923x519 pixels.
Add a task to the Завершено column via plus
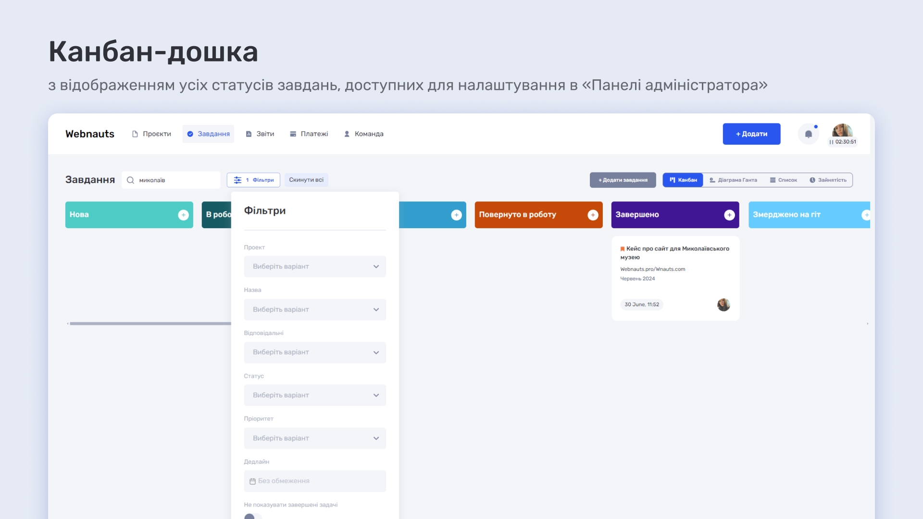tap(729, 215)
